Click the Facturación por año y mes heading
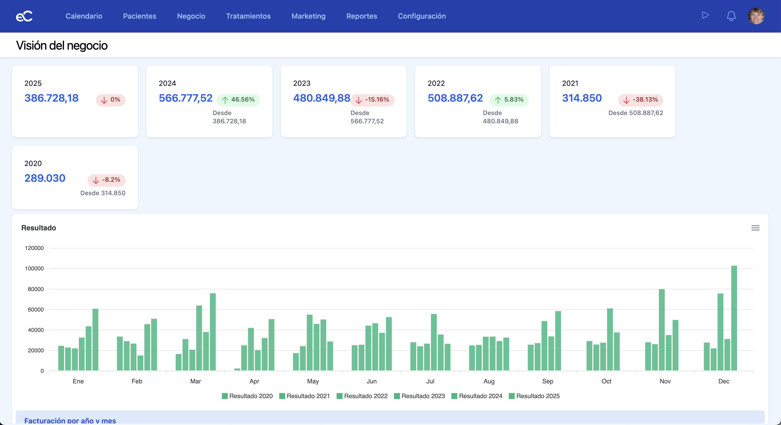The image size is (781, 425). coord(70,420)
